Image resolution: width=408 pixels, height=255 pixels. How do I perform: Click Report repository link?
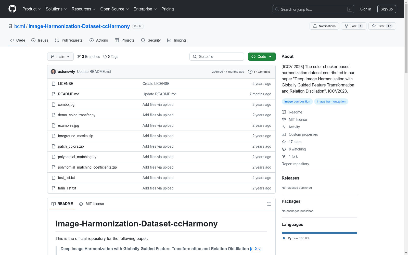coord(295,164)
